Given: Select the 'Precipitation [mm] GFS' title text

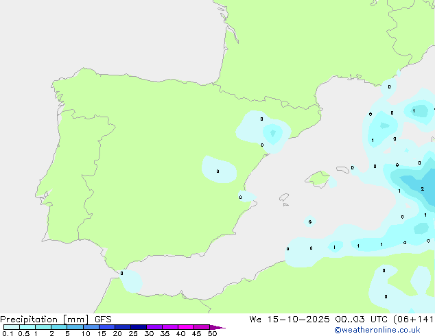Looking at the screenshot, I should coord(56,320).
